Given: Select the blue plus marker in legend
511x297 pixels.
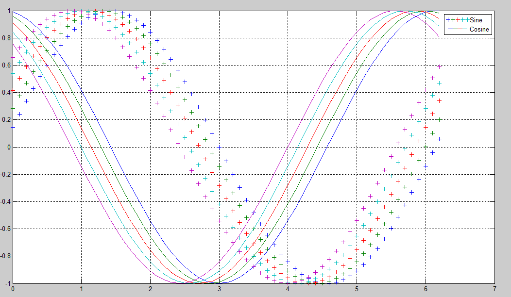Looking at the screenshot, I should click(x=448, y=20).
